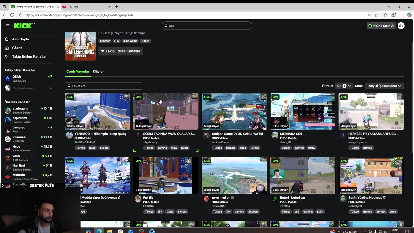Open the Full tilt stream thumbnail
The height and width of the screenshot is (233, 414).
[x=166, y=175]
